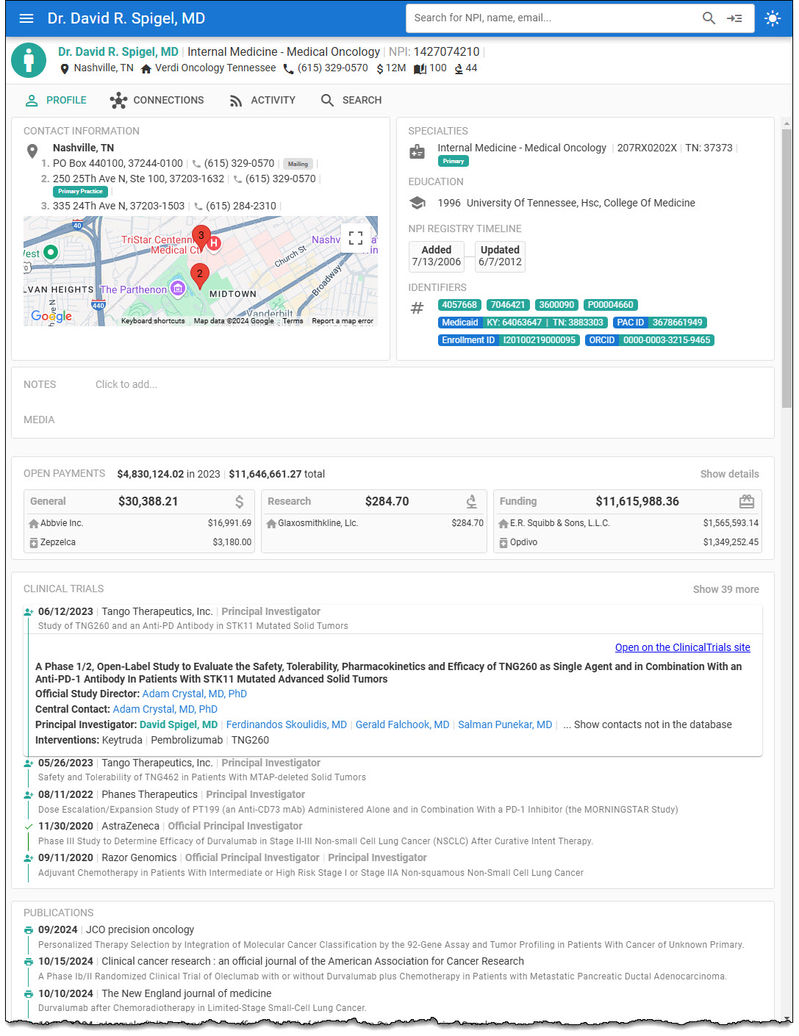Click map marker 3 on the map
The width and height of the screenshot is (799, 1036).
201,237
